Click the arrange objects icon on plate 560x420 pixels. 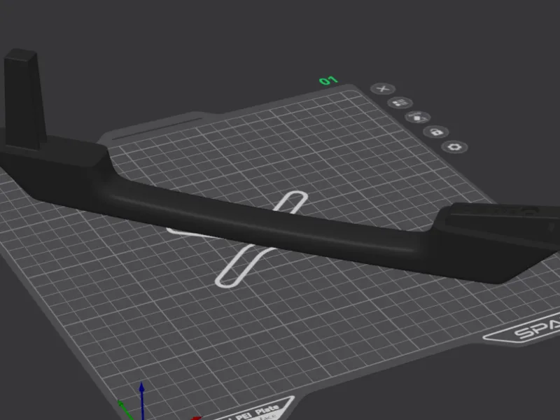click(x=400, y=103)
